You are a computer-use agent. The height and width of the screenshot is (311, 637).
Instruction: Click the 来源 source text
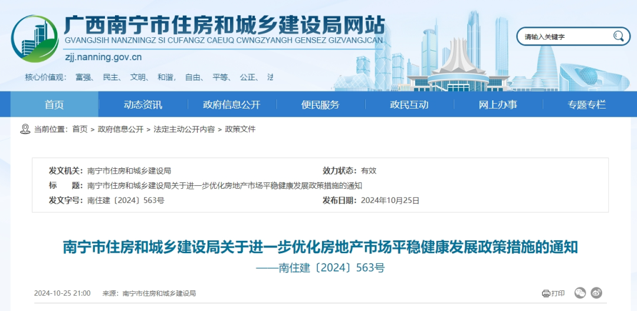[x=149, y=293]
